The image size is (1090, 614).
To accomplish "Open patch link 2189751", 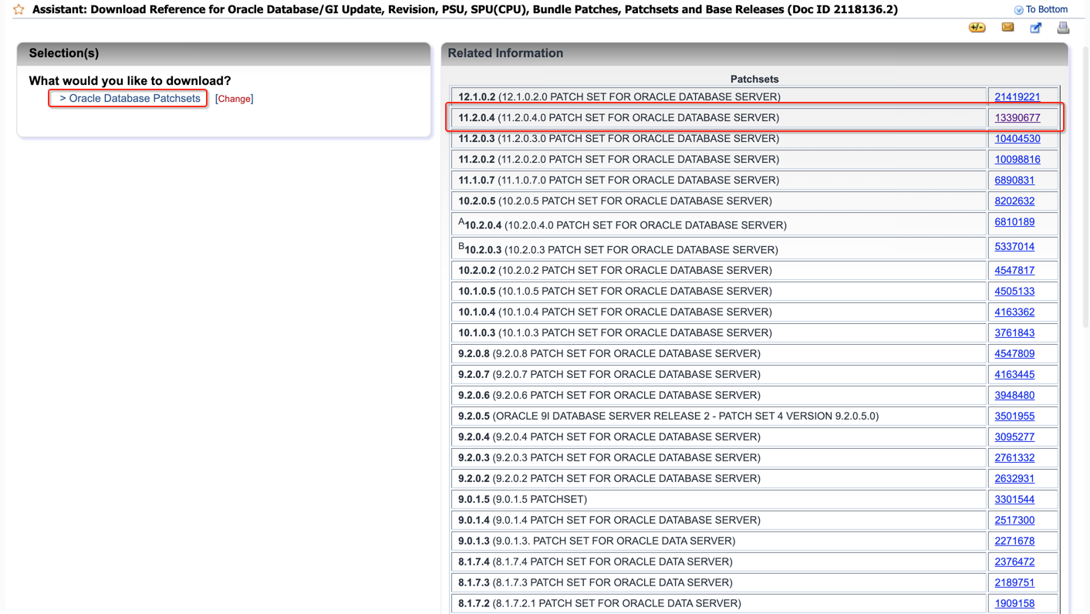I will coord(1014,582).
